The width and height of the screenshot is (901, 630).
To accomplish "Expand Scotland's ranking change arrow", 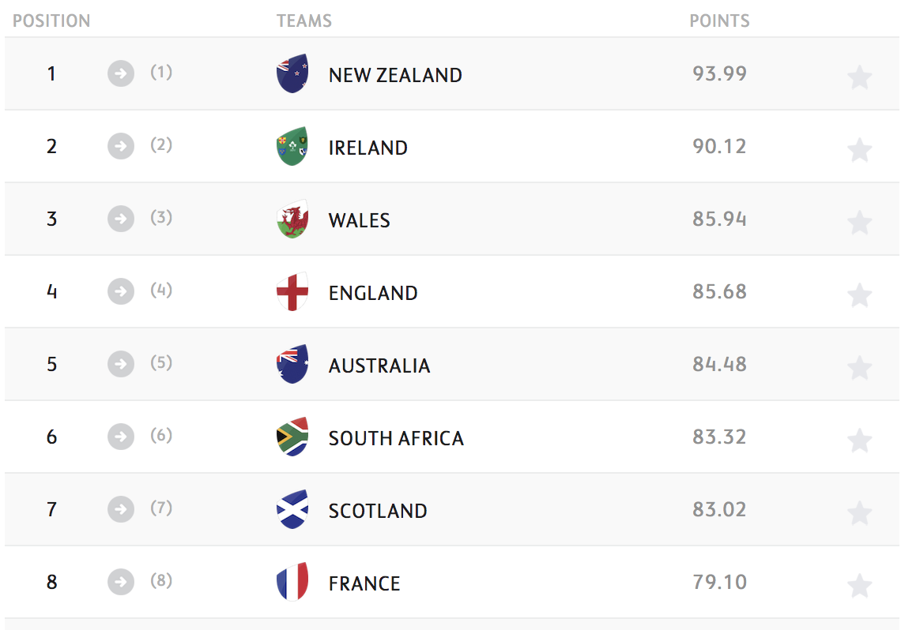I will click(120, 509).
